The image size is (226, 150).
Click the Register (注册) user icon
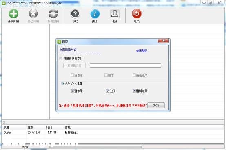click(115, 14)
